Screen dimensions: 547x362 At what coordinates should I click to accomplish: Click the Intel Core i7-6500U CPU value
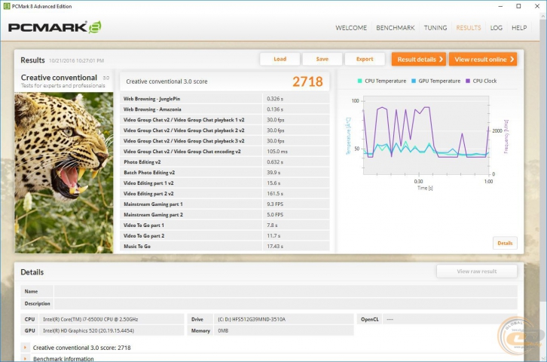90,319
